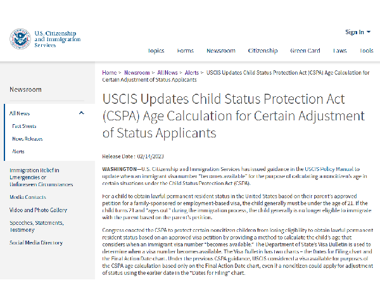Click the USCIS seal logo

click(20, 39)
